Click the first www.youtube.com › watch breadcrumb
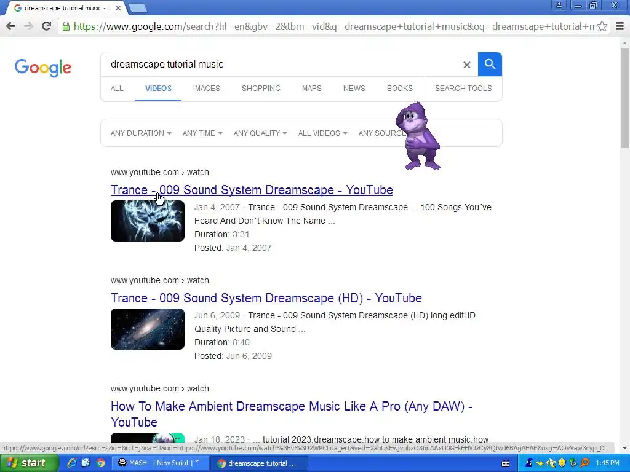630x472 pixels. (x=160, y=172)
